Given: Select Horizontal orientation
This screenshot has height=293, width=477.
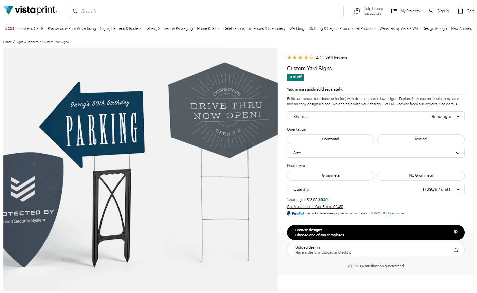Looking at the screenshot, I should tap(330, 139).
